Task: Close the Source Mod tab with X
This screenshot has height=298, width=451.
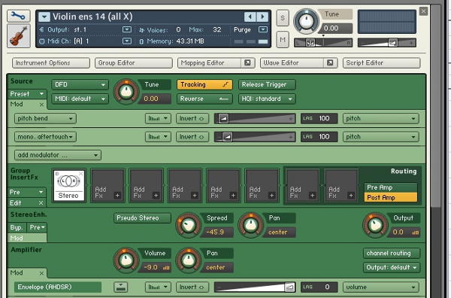Action: (41, 105)
